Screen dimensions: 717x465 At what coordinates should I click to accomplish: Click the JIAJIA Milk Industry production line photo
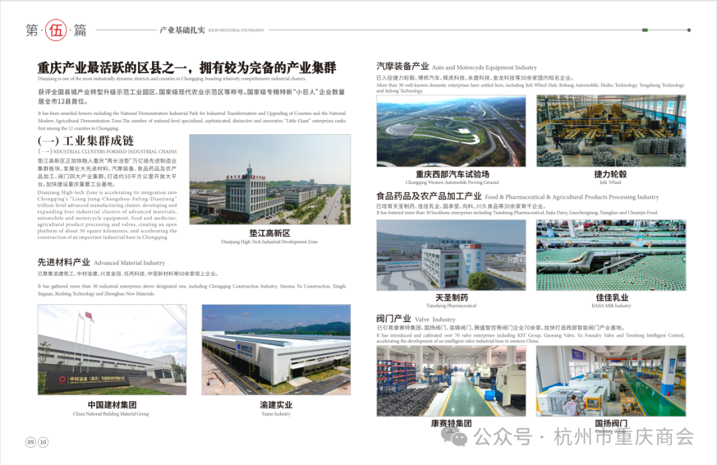point(611,255)
